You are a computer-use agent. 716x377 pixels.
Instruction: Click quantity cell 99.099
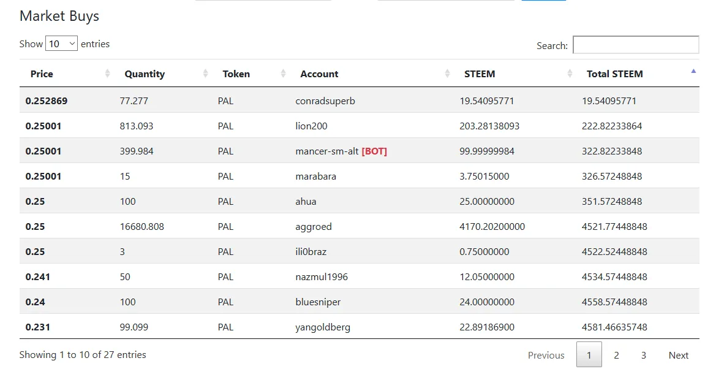134,327
